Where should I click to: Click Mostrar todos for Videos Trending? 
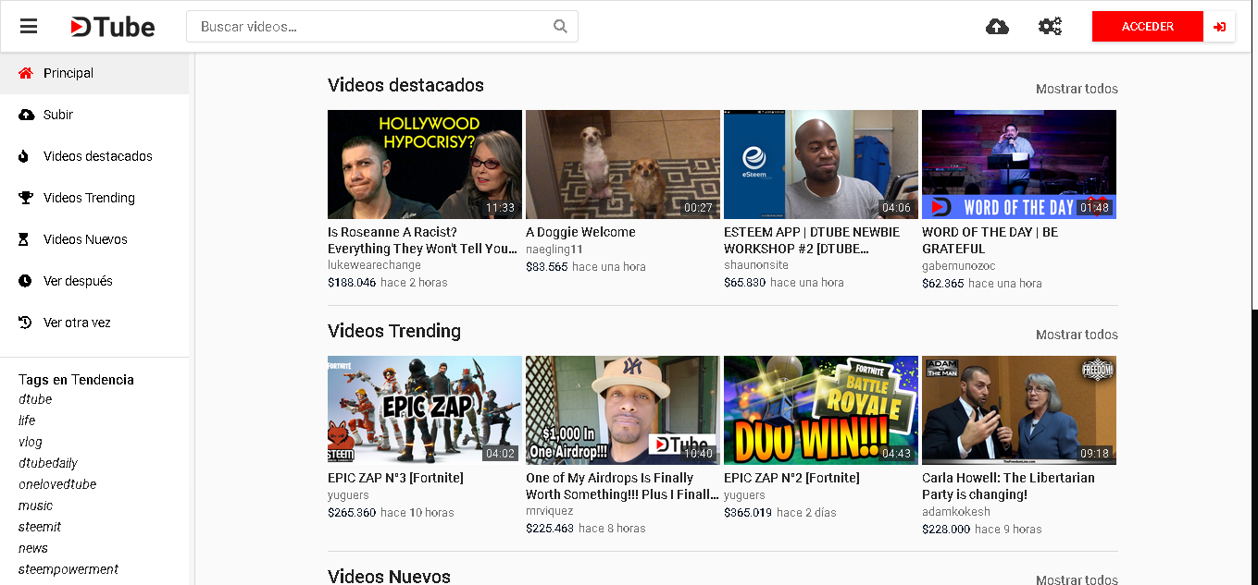(x=1077, y=335)
